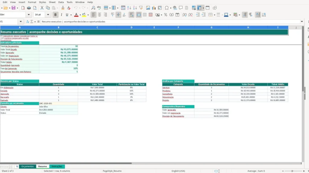Clone formatting with the paintbrush
This screenshot has height=173, width=309.
point(63,8)
